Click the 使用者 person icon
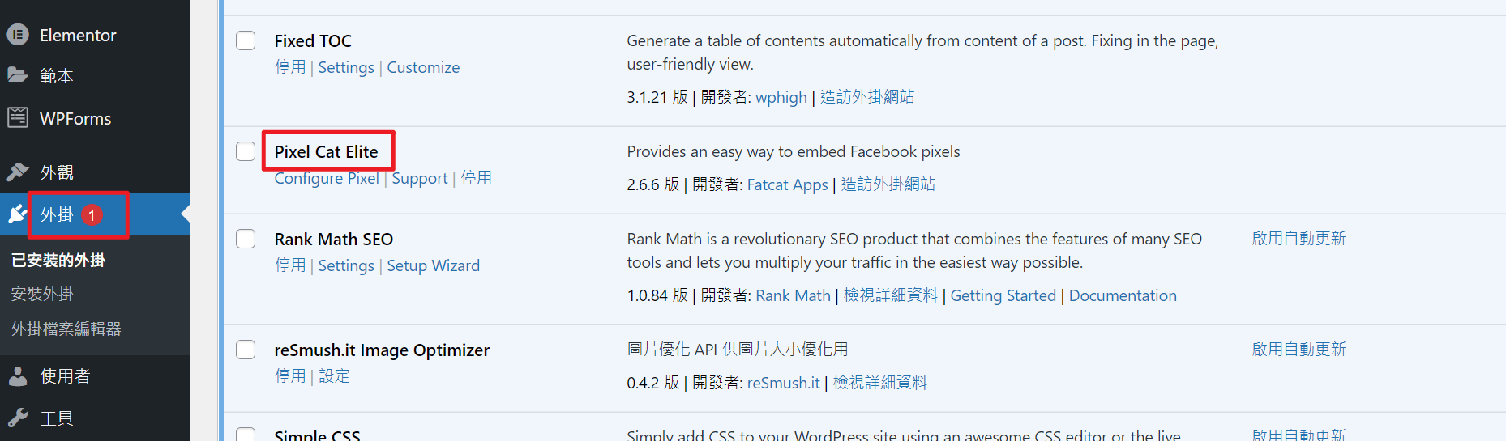1506x441 pixels. [x=18, y=376]
